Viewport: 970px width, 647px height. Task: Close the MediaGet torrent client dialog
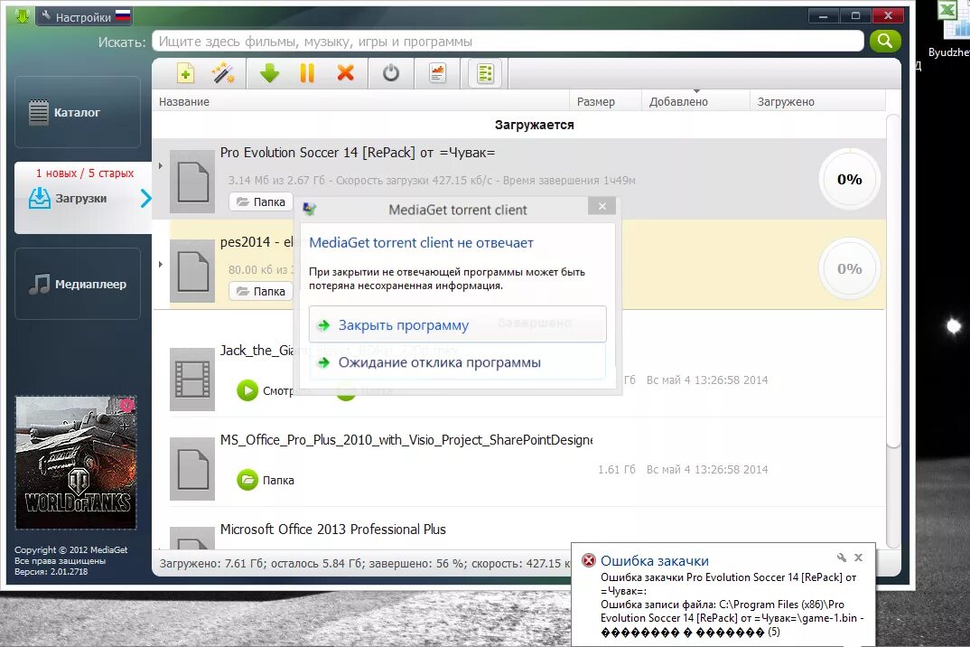pos(602,206)
